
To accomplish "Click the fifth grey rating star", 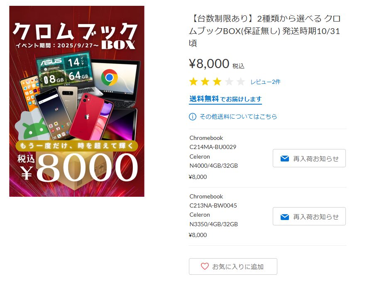I will (x=241, y=81).
